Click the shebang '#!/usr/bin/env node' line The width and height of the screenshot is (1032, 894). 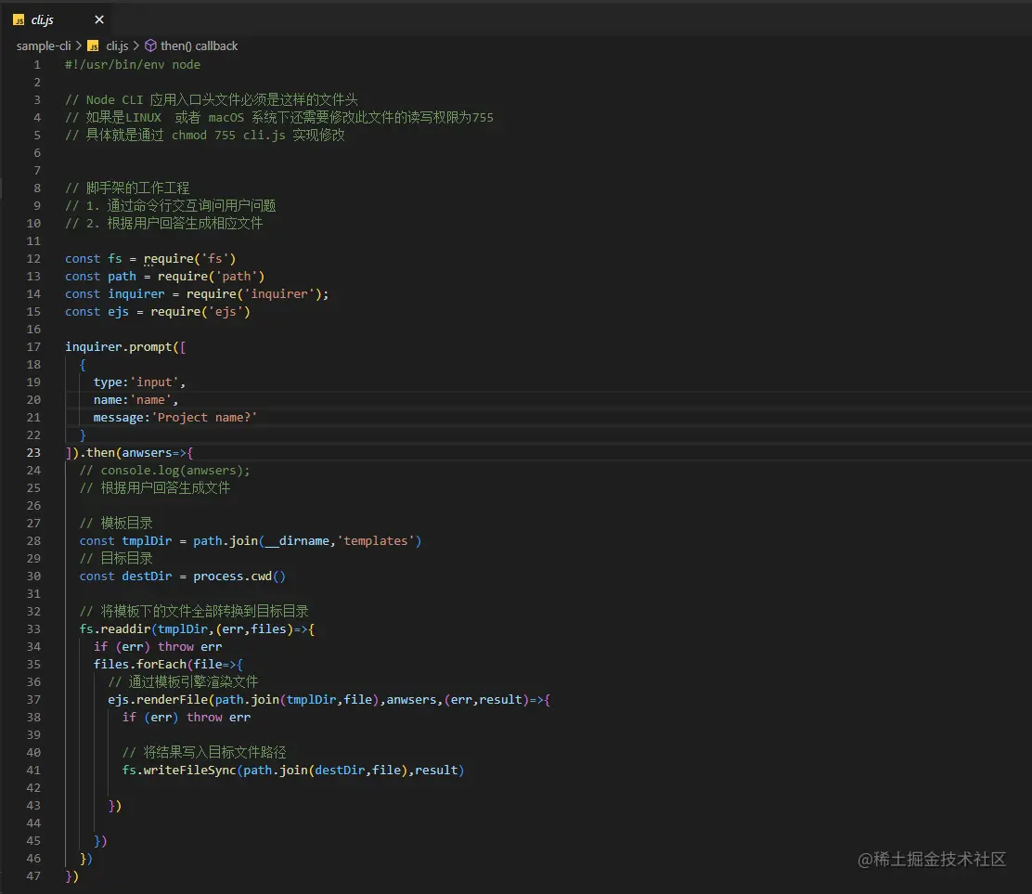(133, 64)
